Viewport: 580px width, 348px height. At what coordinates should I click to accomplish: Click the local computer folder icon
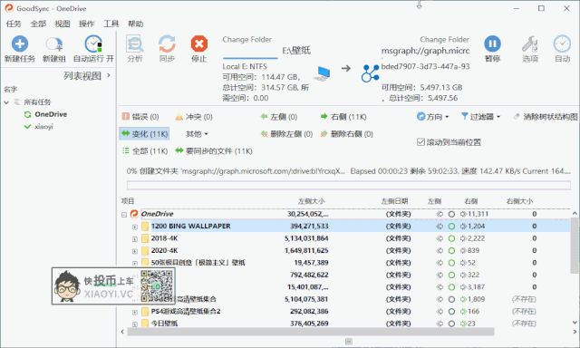322,72
